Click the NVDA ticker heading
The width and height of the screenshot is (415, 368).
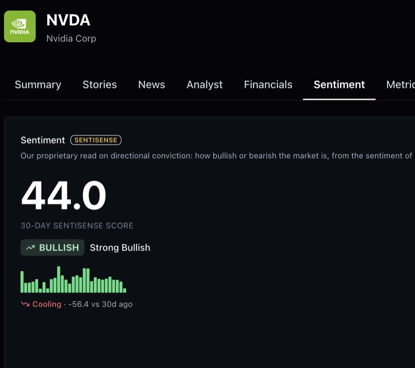point(68,20)
